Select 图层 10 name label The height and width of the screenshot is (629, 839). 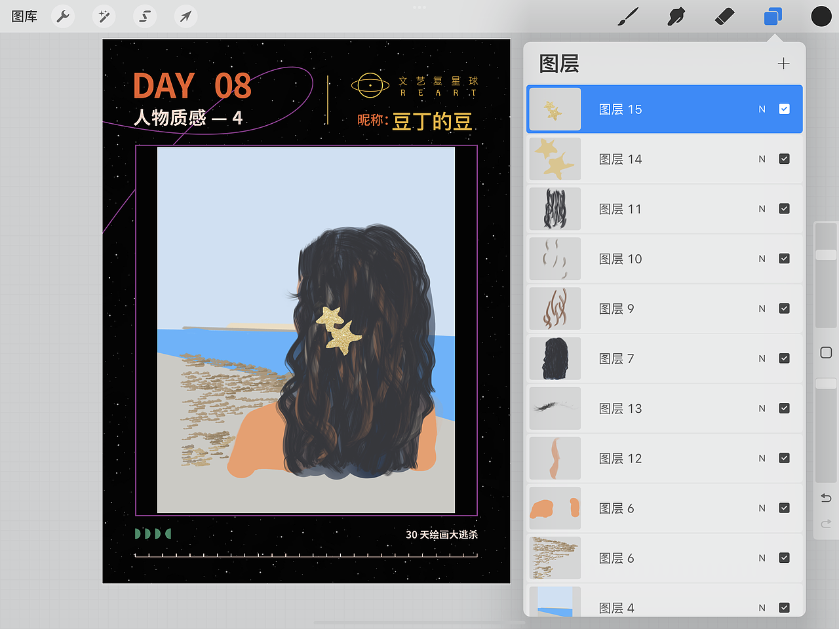(620, 259)
